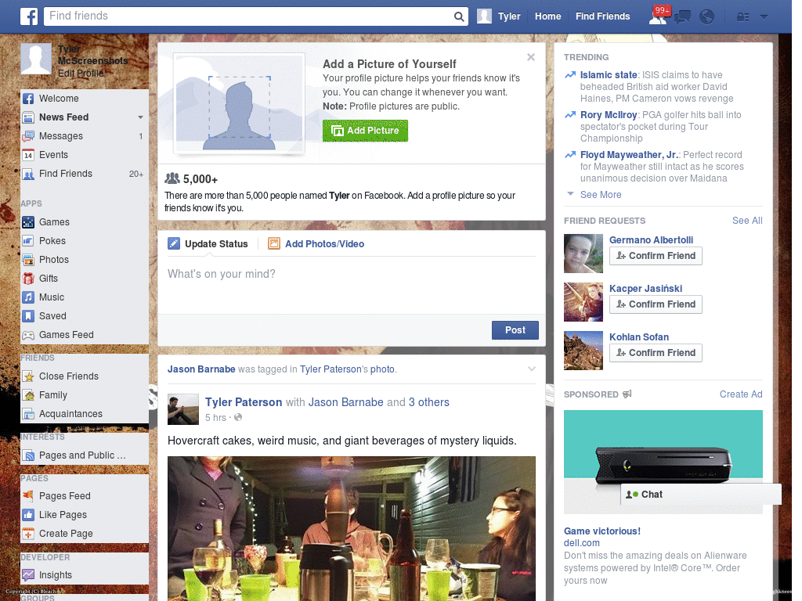Open Germano Albertolli's profile thumbnail
802x601 pixels.
[583, 254]
